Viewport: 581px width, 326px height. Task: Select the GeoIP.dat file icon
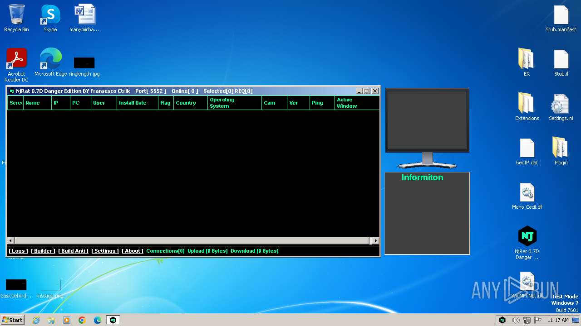tap(527, 151)
